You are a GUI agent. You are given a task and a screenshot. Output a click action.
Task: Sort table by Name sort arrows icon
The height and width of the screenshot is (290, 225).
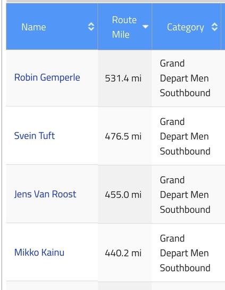[x=91, y=27]
